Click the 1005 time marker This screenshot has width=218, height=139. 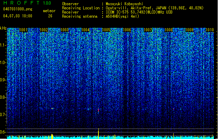[106, 30]
